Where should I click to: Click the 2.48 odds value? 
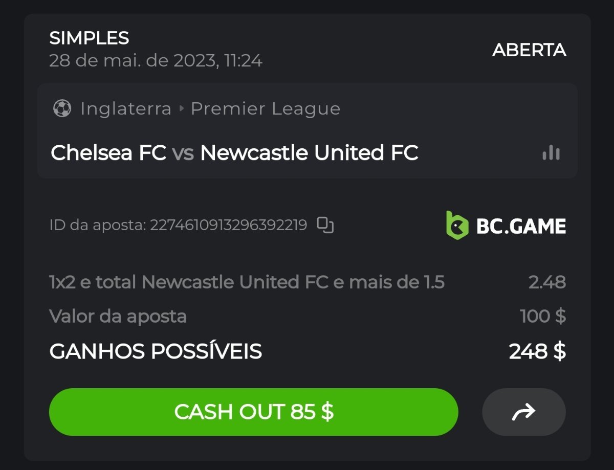point(547,282)
